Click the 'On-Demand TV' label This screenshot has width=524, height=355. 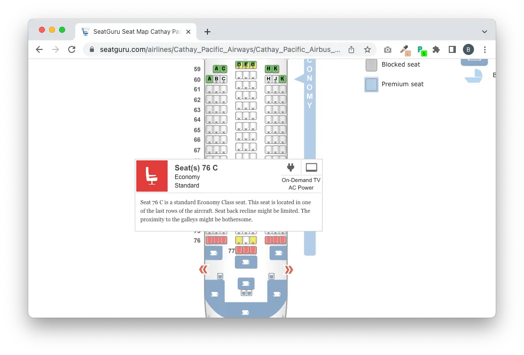301,180
